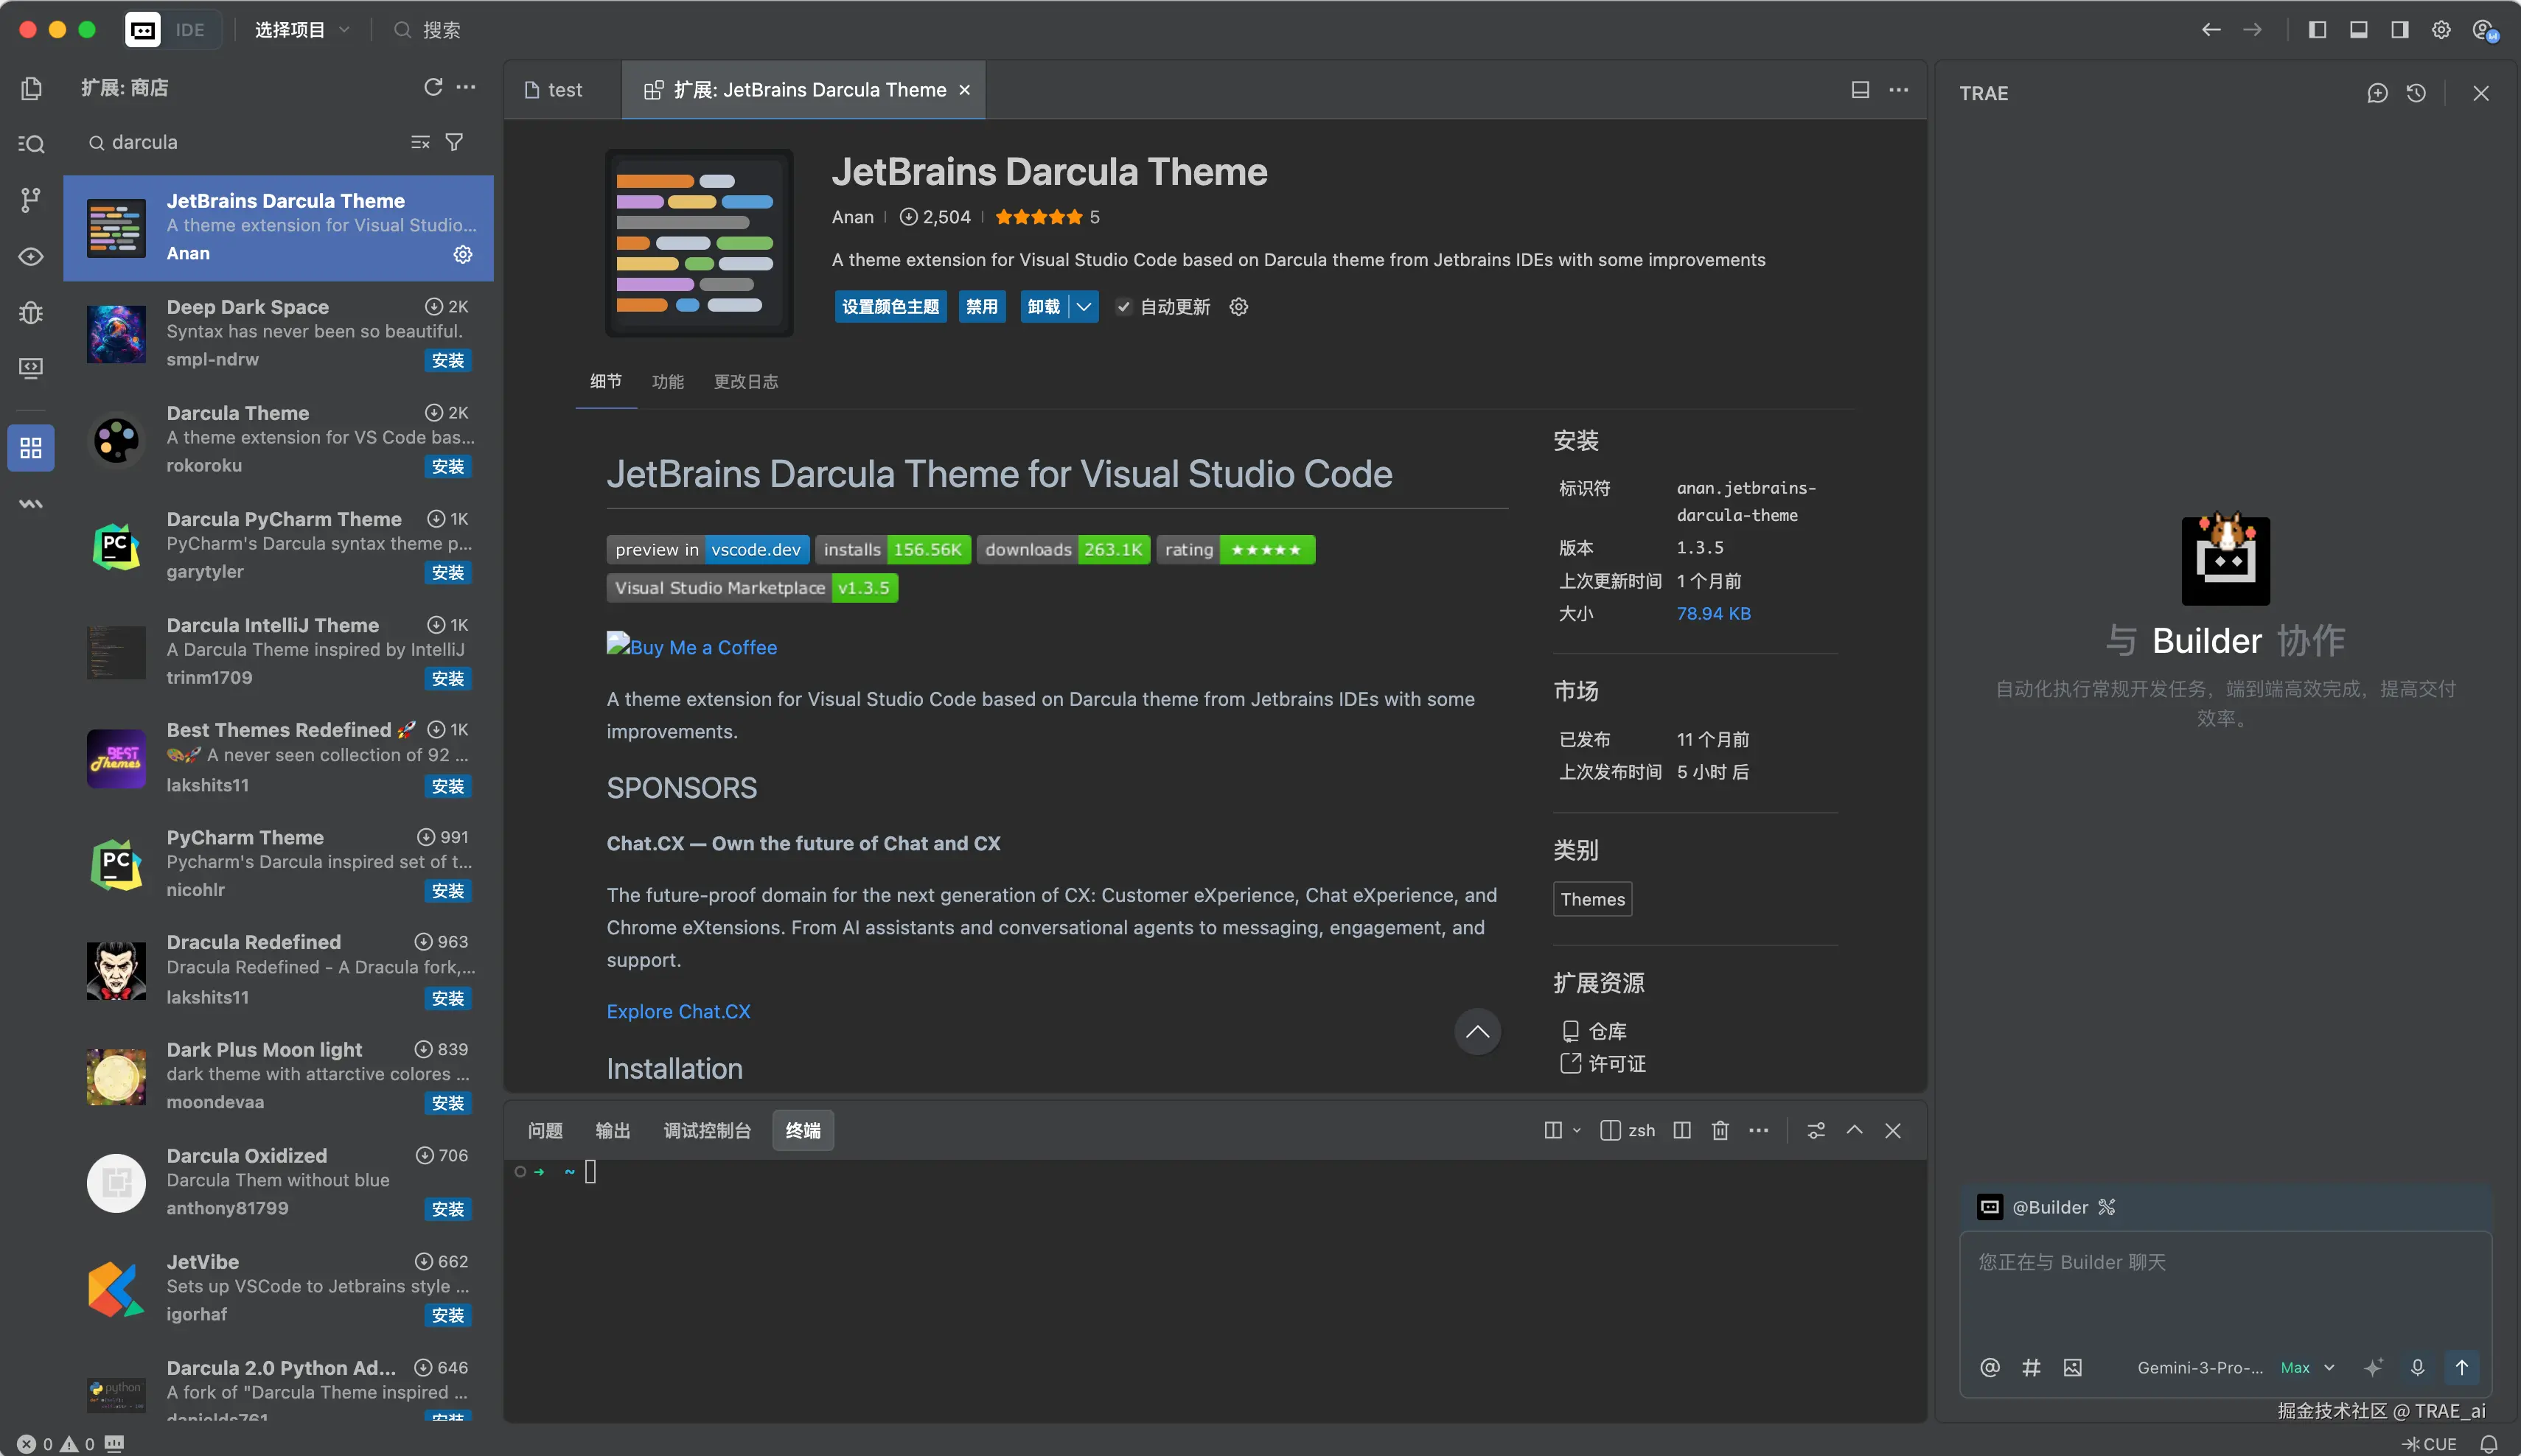Click the set color theme button
2521x1456 pixels.
(x=890, y=307)
